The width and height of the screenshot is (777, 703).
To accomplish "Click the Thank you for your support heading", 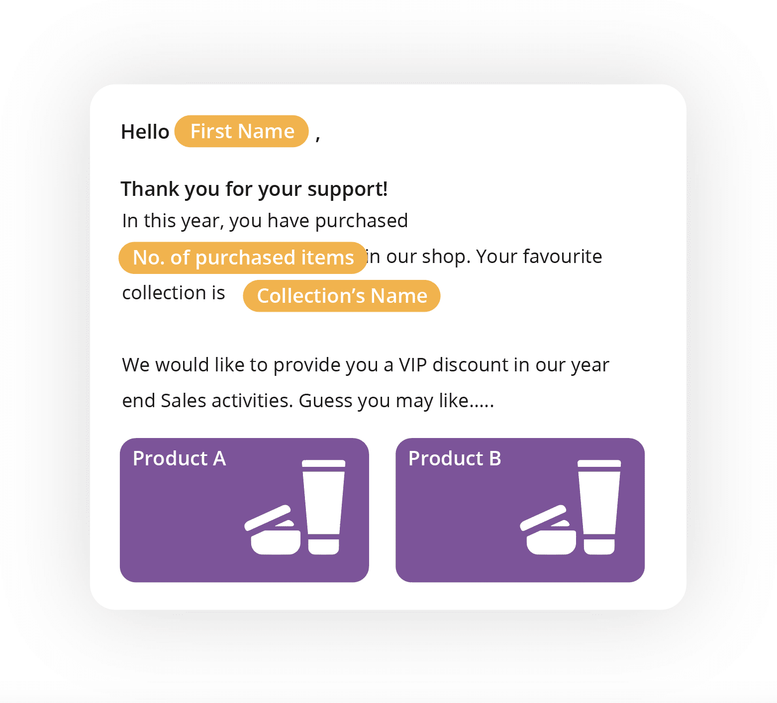I will (x=254, y=189).
